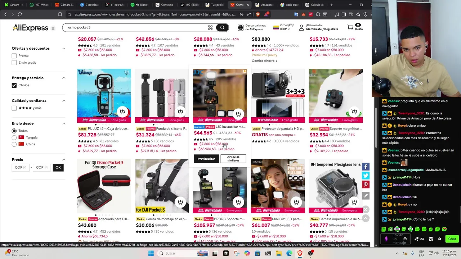The height and width of the screenshot is (259, 461).
Task: Share page on Twitter sidebar icon
Action: (366, 176)
